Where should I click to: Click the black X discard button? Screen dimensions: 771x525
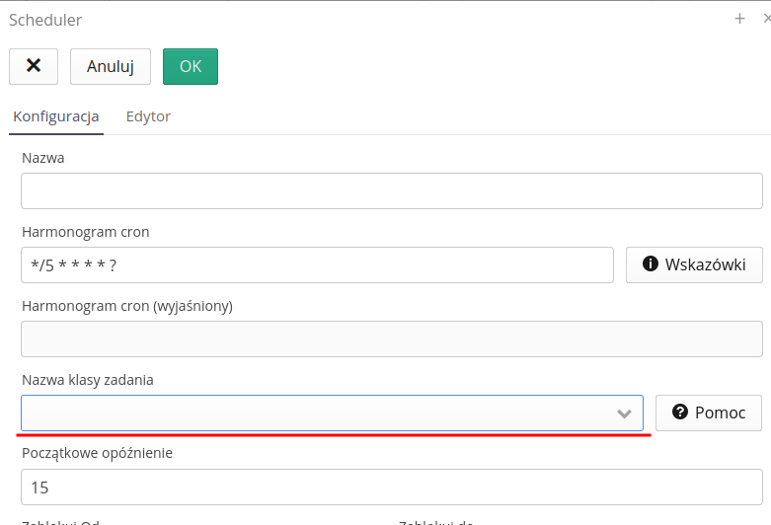coord(34,66)
